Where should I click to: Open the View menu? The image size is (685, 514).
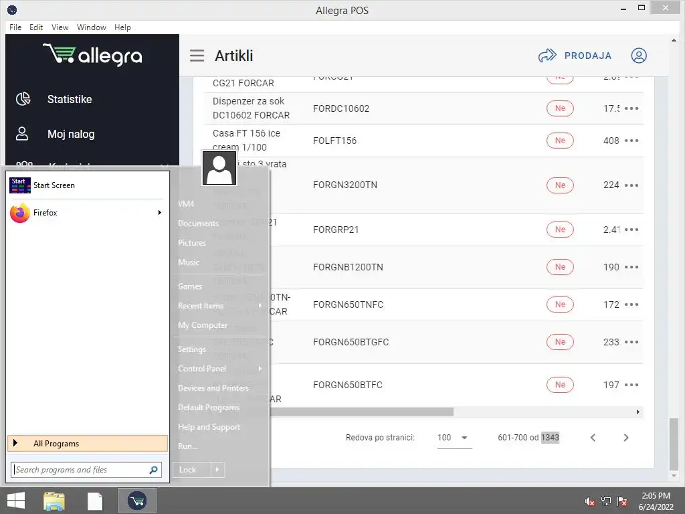click(60, 27)
